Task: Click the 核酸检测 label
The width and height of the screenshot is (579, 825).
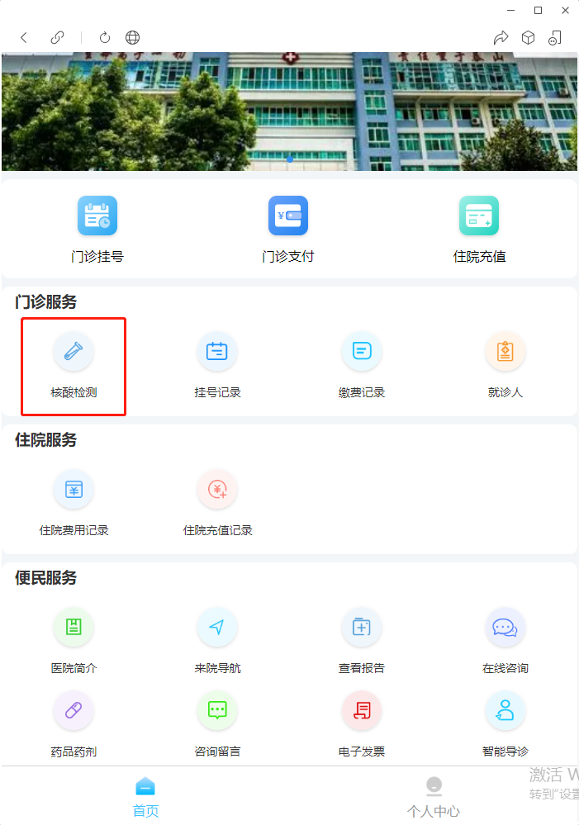Action: click(x=74, y=392)
